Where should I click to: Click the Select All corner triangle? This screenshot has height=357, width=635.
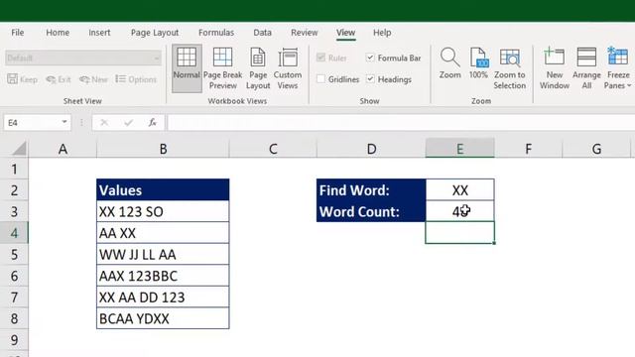(19, 149)
